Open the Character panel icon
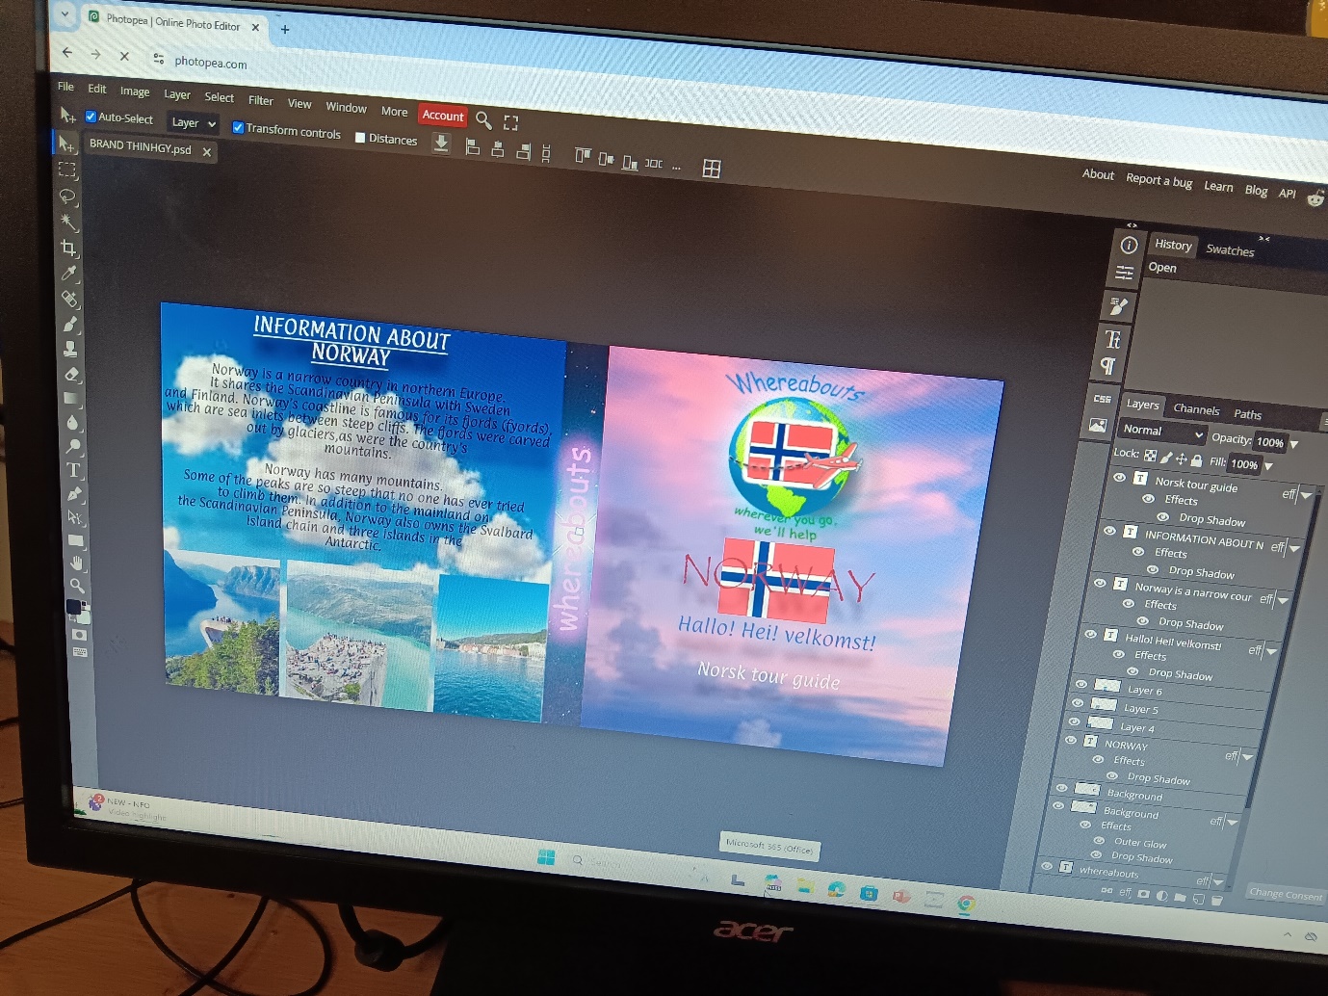 click(1112, 339)
